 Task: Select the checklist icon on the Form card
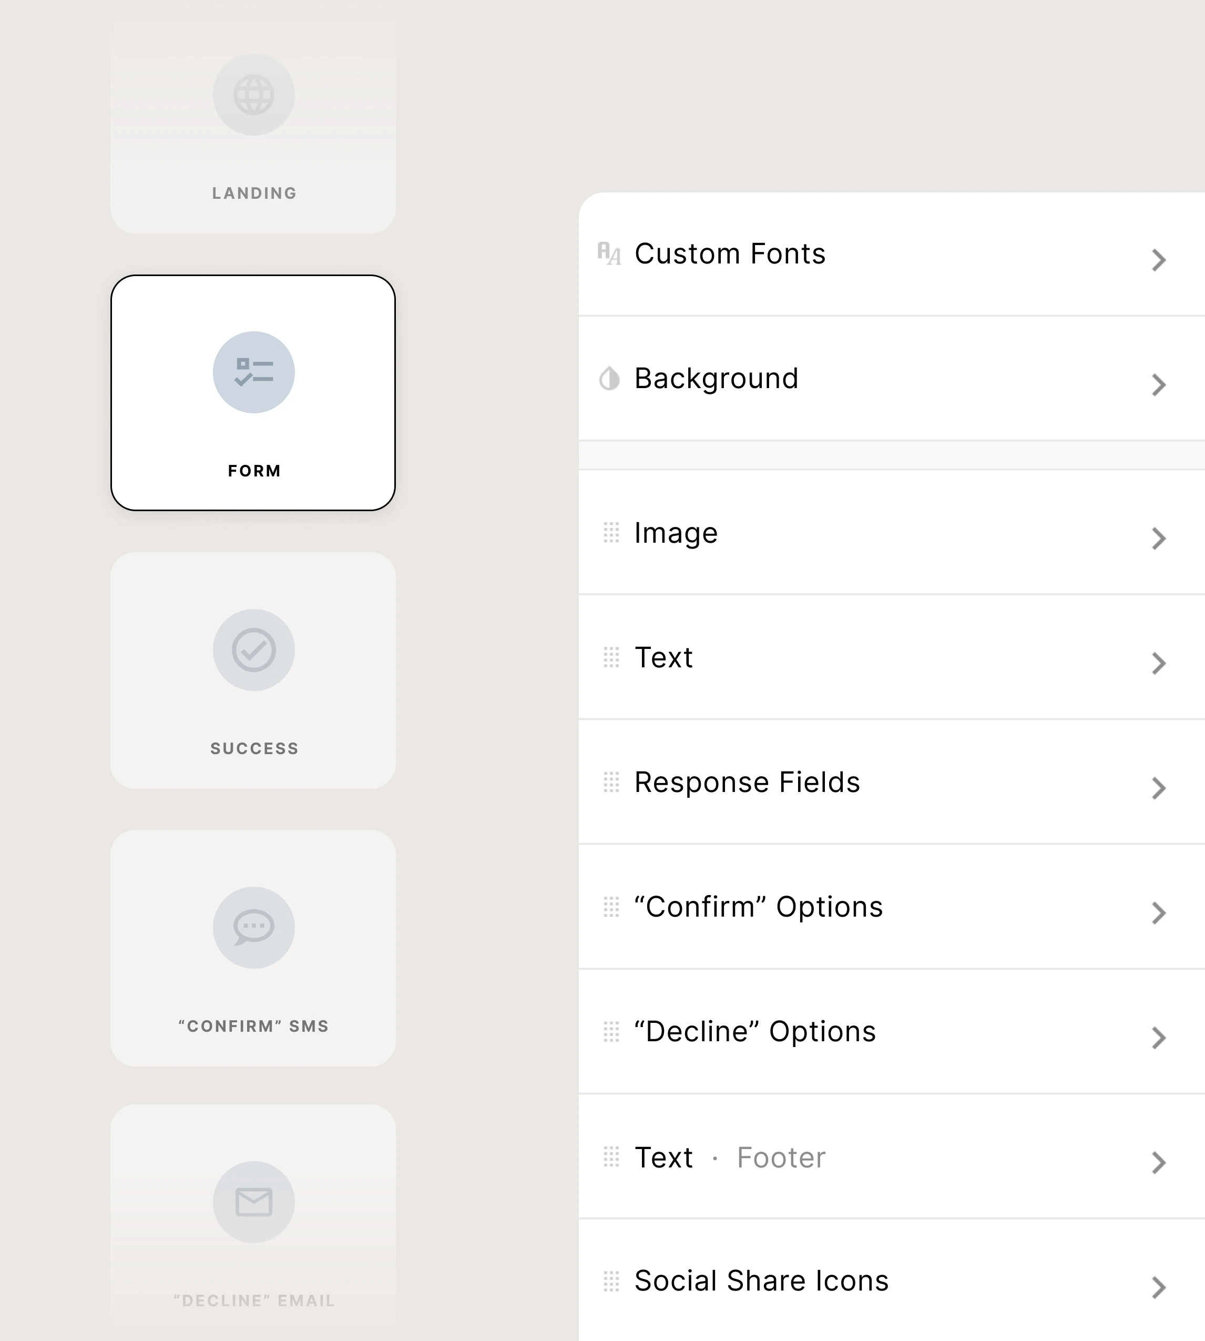253,373
